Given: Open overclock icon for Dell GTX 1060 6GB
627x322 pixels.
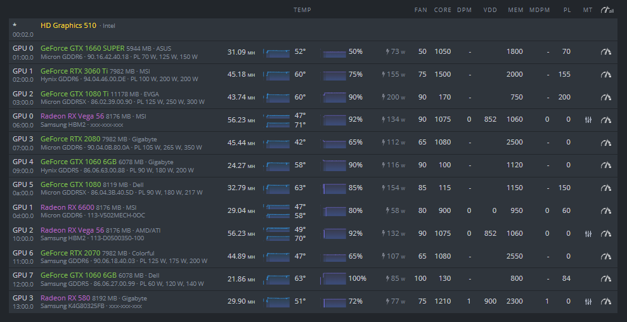Looking at the screenshot, I should click(x=606, y=279).
